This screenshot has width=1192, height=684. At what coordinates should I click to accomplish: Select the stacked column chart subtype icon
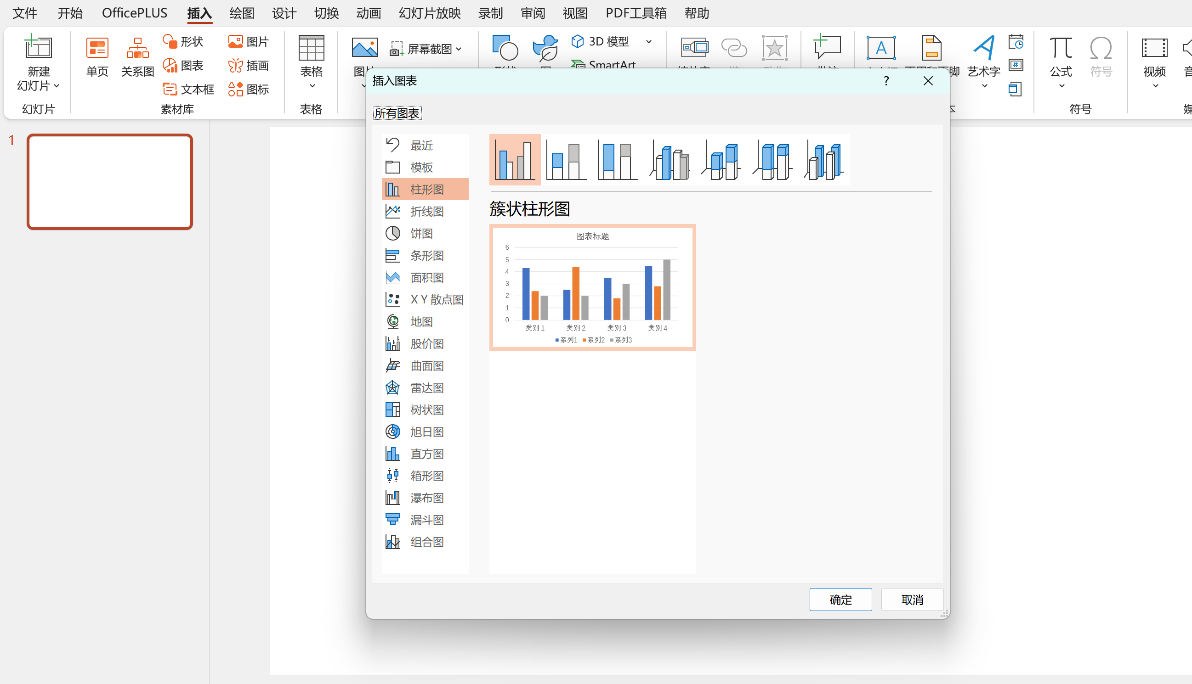click(566, 160)
